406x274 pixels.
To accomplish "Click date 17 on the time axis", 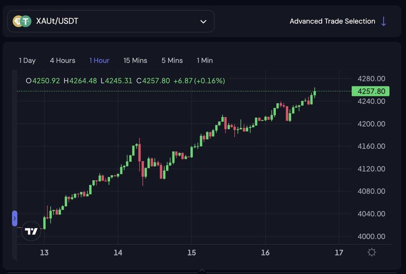I will point(339,252).
